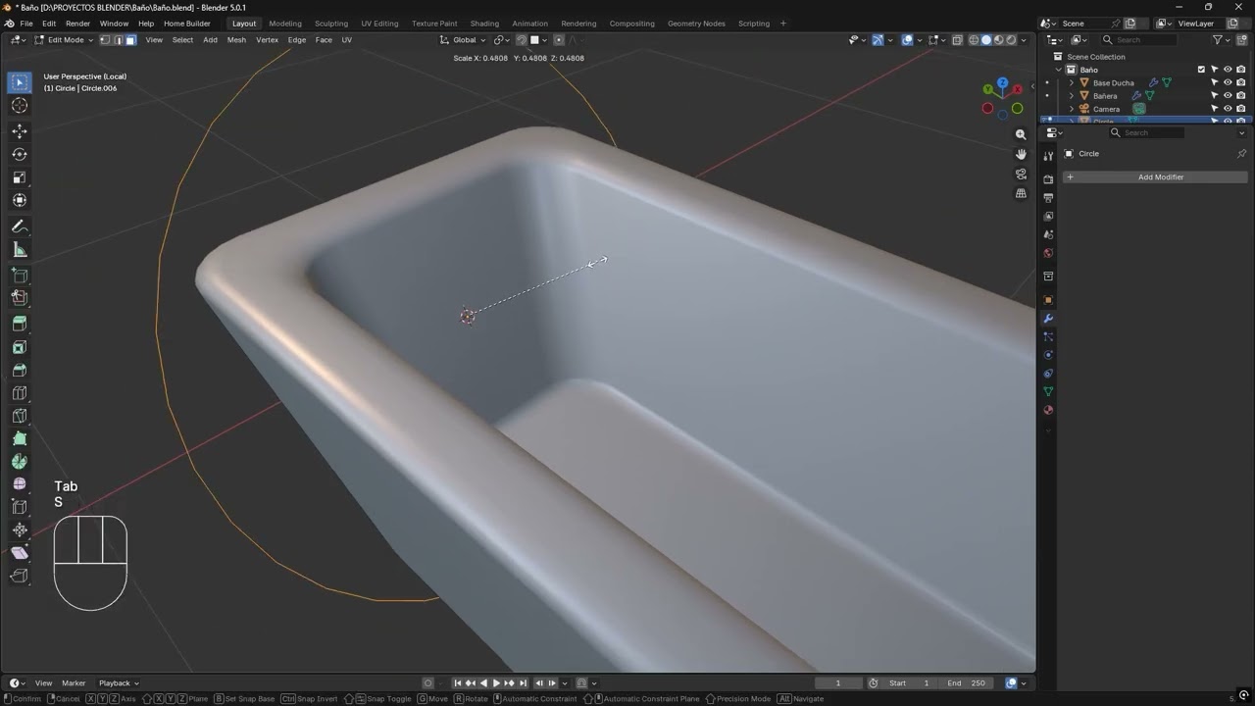The height and width of the screenshot is (706, 1255).
Task: Open the Mesh menu
Action: pos(236,40)
